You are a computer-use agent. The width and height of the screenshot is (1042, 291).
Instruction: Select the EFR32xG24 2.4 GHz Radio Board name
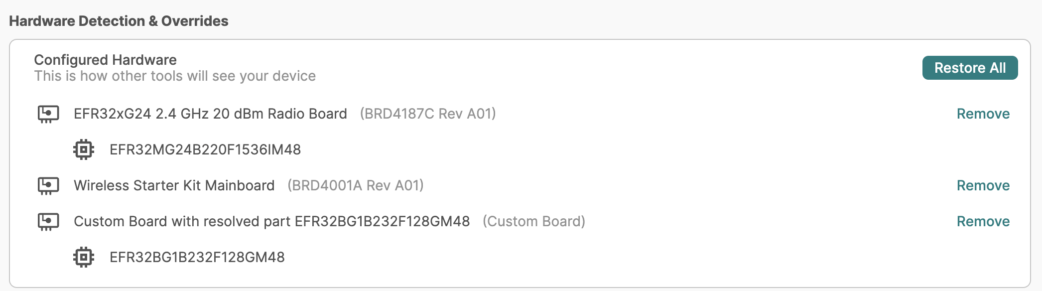click(x=210, y=114)
